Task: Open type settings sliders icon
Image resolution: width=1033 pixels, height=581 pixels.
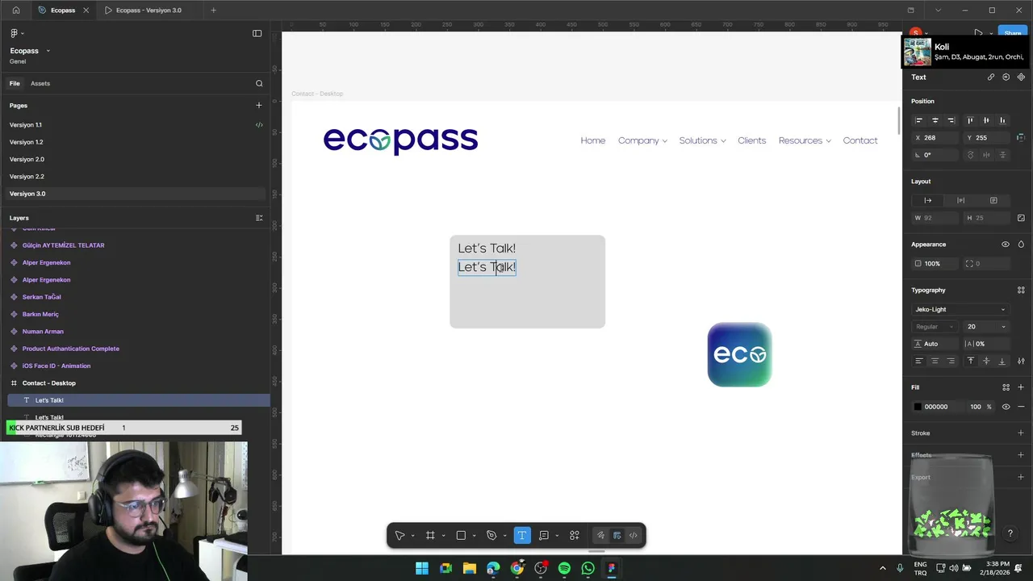Action: [1021, 361]
